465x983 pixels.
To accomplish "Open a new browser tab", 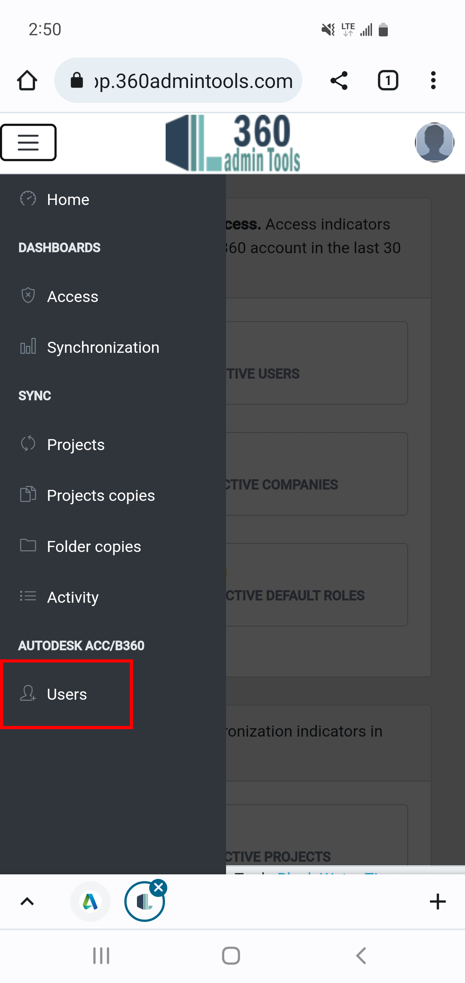I will click(x=438, y=901).
